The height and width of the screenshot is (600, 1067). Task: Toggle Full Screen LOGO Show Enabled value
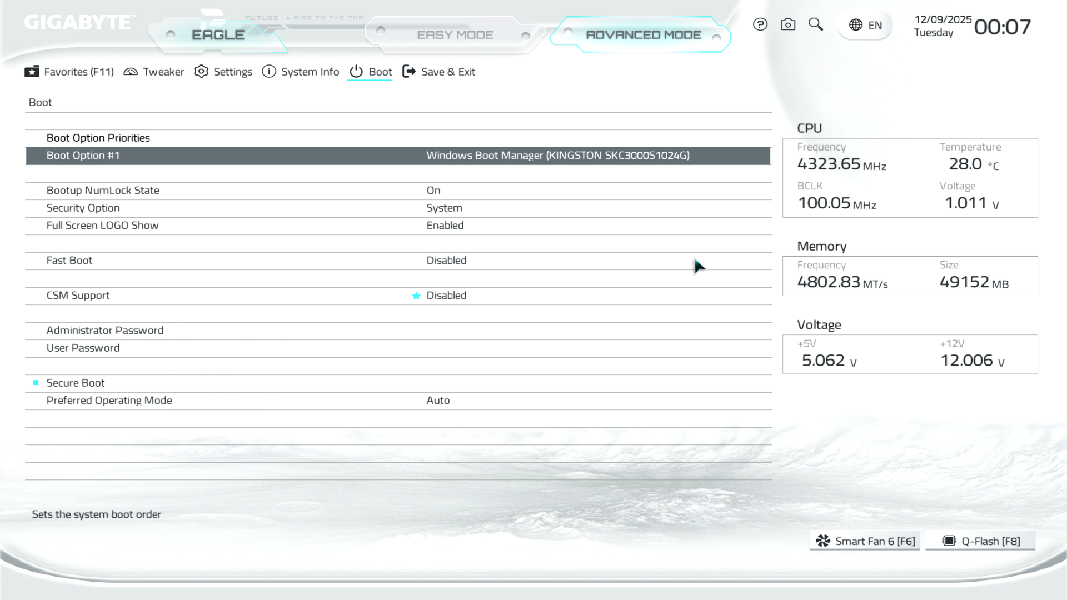pyautogui.click(x=445, y=226)
